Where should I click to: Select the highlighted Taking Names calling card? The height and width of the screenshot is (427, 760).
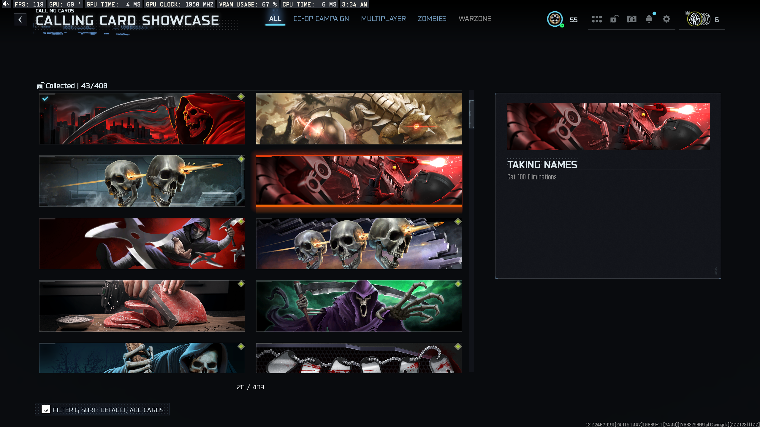pyautogui.click(x=359, y=181)
